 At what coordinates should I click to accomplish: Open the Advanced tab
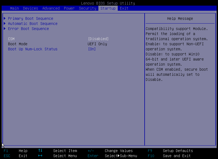[51, 8]
